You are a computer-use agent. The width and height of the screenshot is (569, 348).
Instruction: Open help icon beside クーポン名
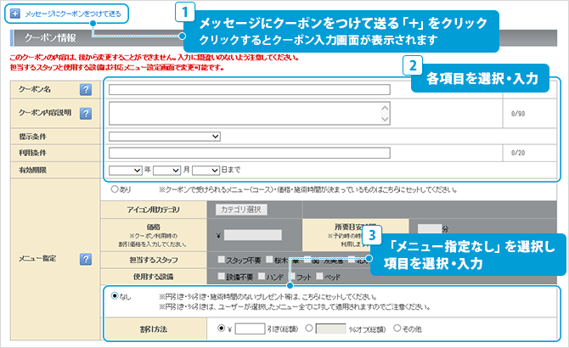coord(86,90)
